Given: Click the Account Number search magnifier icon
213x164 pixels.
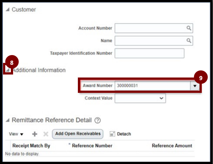Looking at the screenshot, I should tap(189, 28).
